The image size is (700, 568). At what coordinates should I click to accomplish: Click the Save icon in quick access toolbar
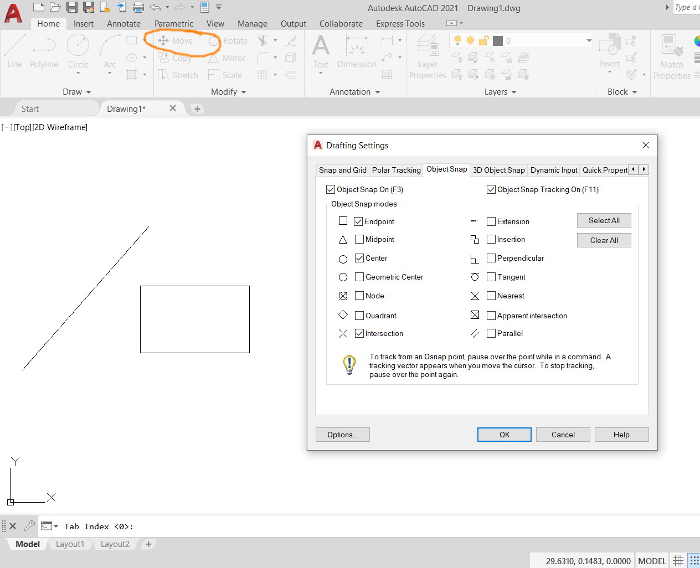click(x=72, y=7)
